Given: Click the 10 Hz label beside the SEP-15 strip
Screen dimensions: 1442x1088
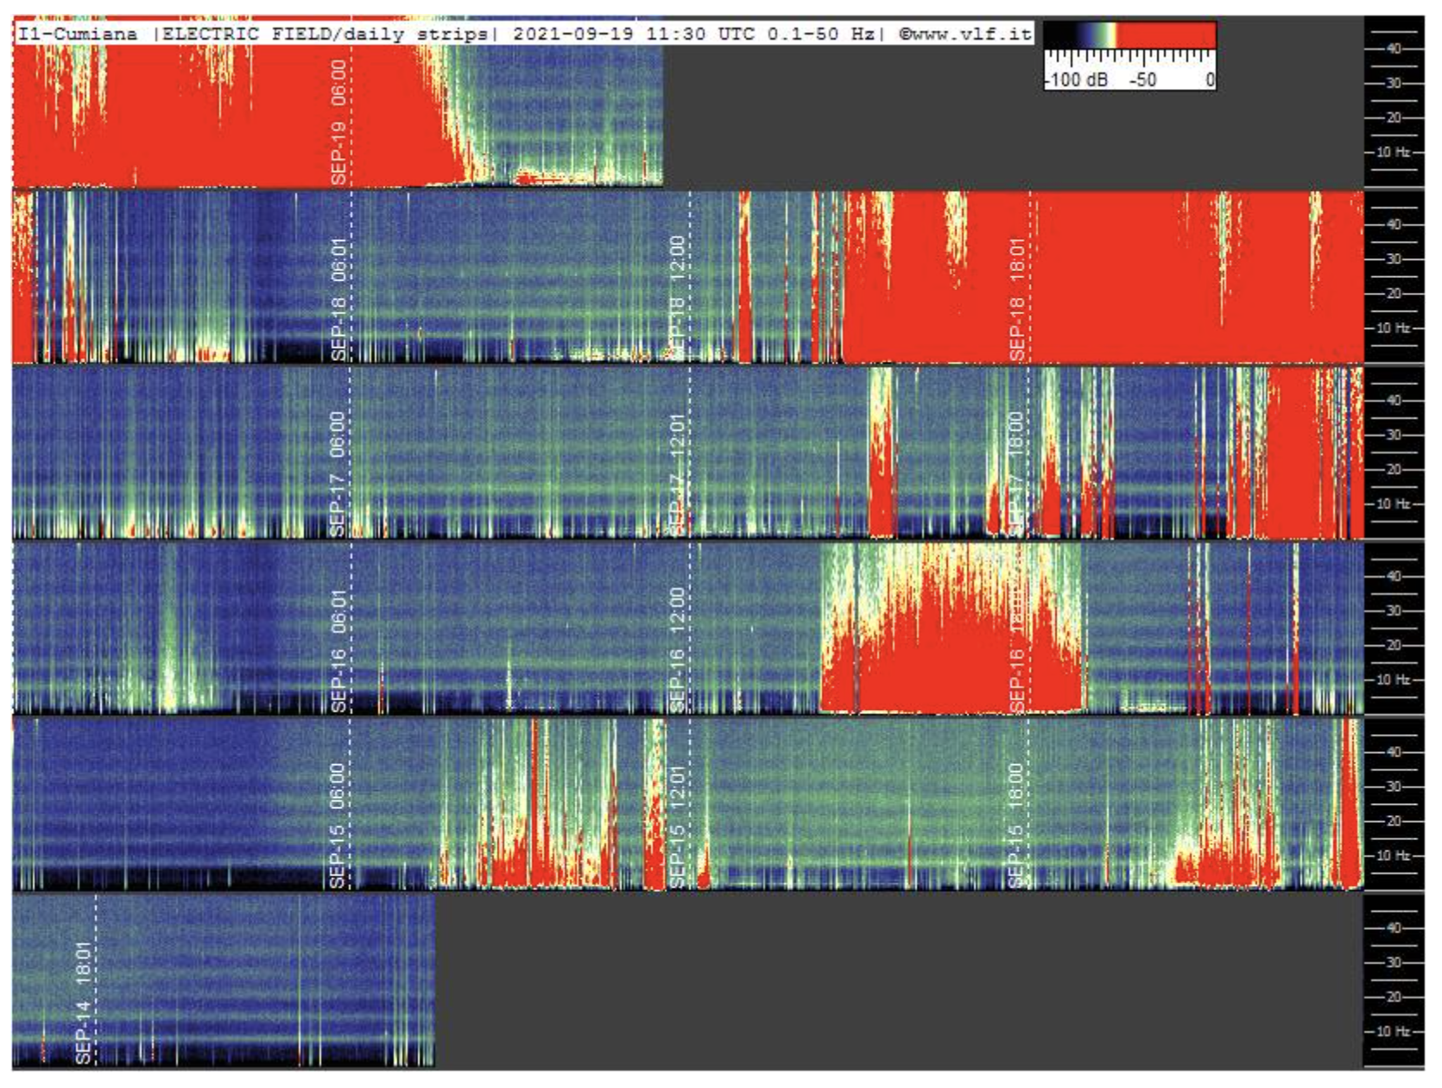Looking at the screenshot, I should coord(1393,856).
